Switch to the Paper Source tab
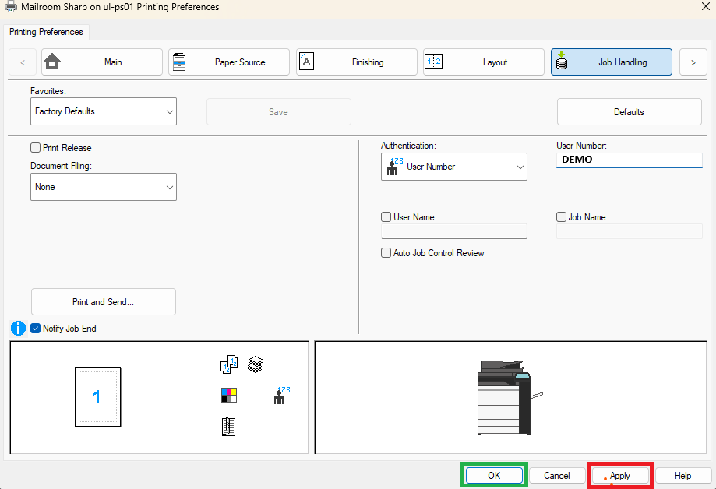The width and height of the screenshot is (716, 489). click(229, 62)
